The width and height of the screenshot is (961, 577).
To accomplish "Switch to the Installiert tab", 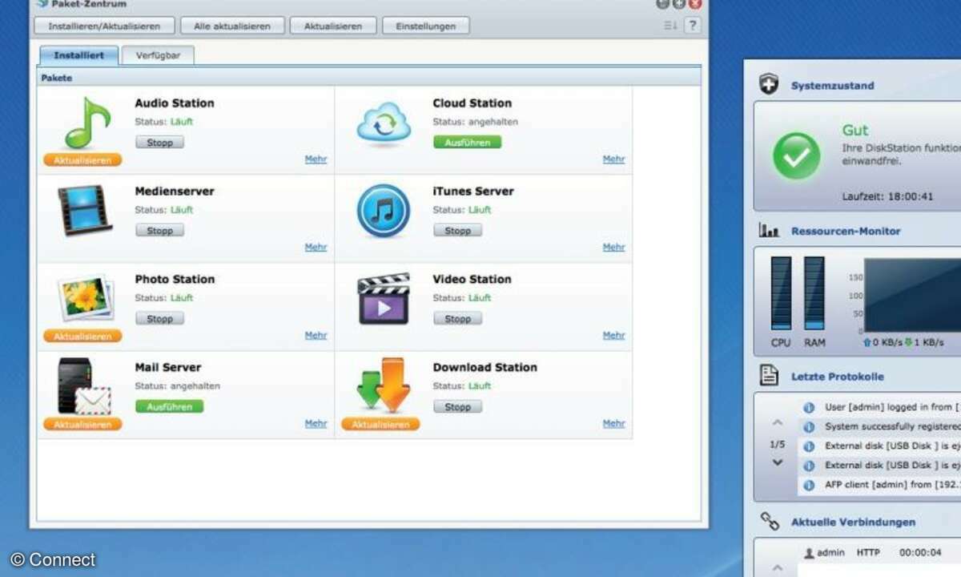I will (79, 55).
